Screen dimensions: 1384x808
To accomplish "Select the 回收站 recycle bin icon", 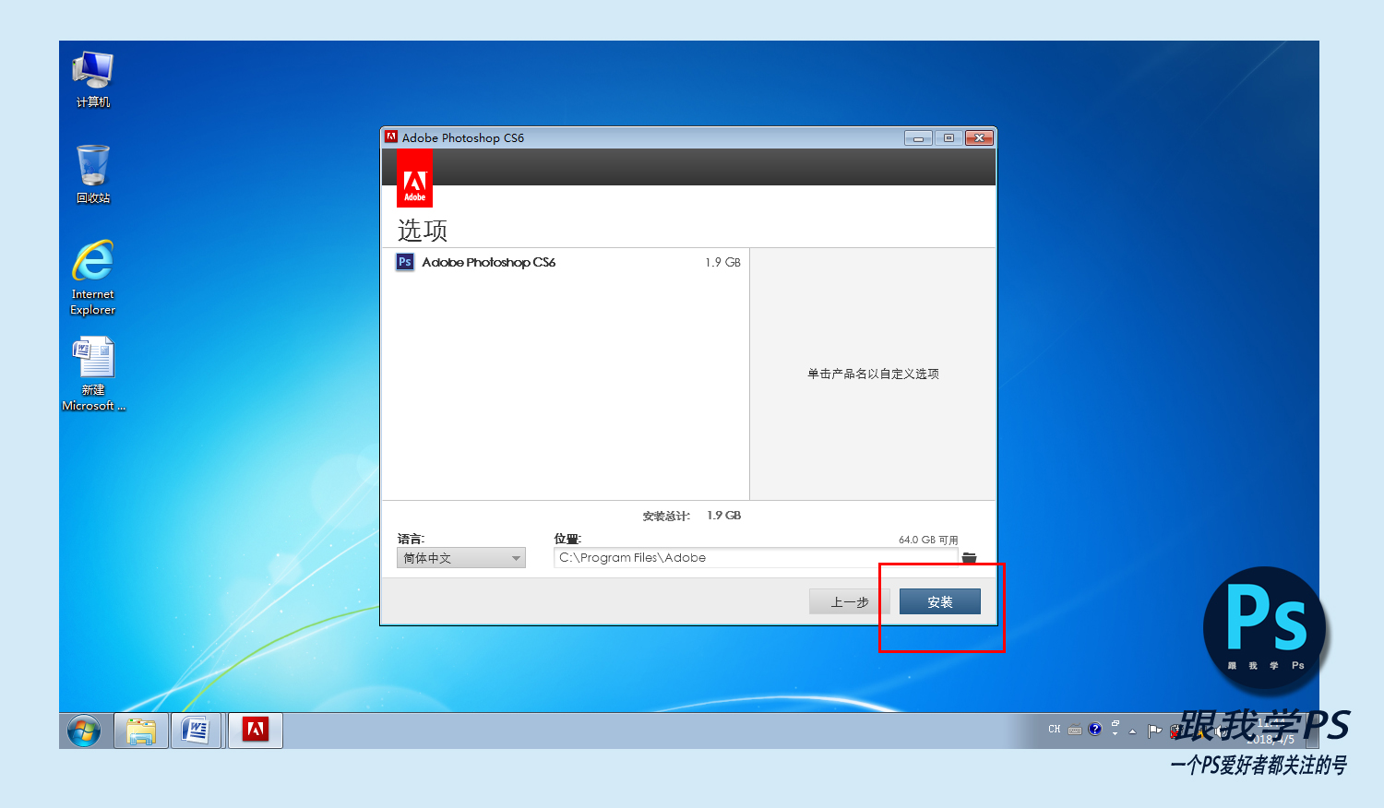I will point(92,174).
